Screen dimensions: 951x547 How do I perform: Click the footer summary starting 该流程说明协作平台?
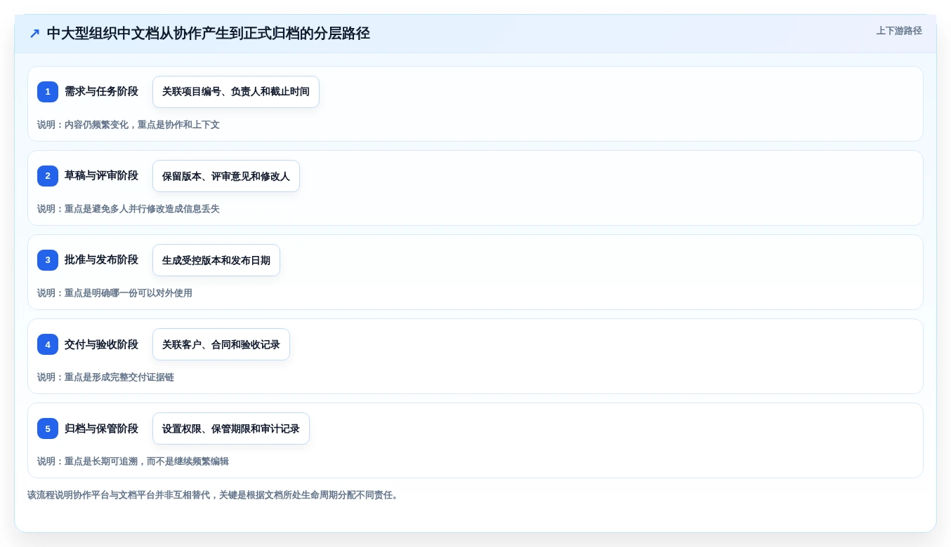pyautogui.click(x=214, y=495)
